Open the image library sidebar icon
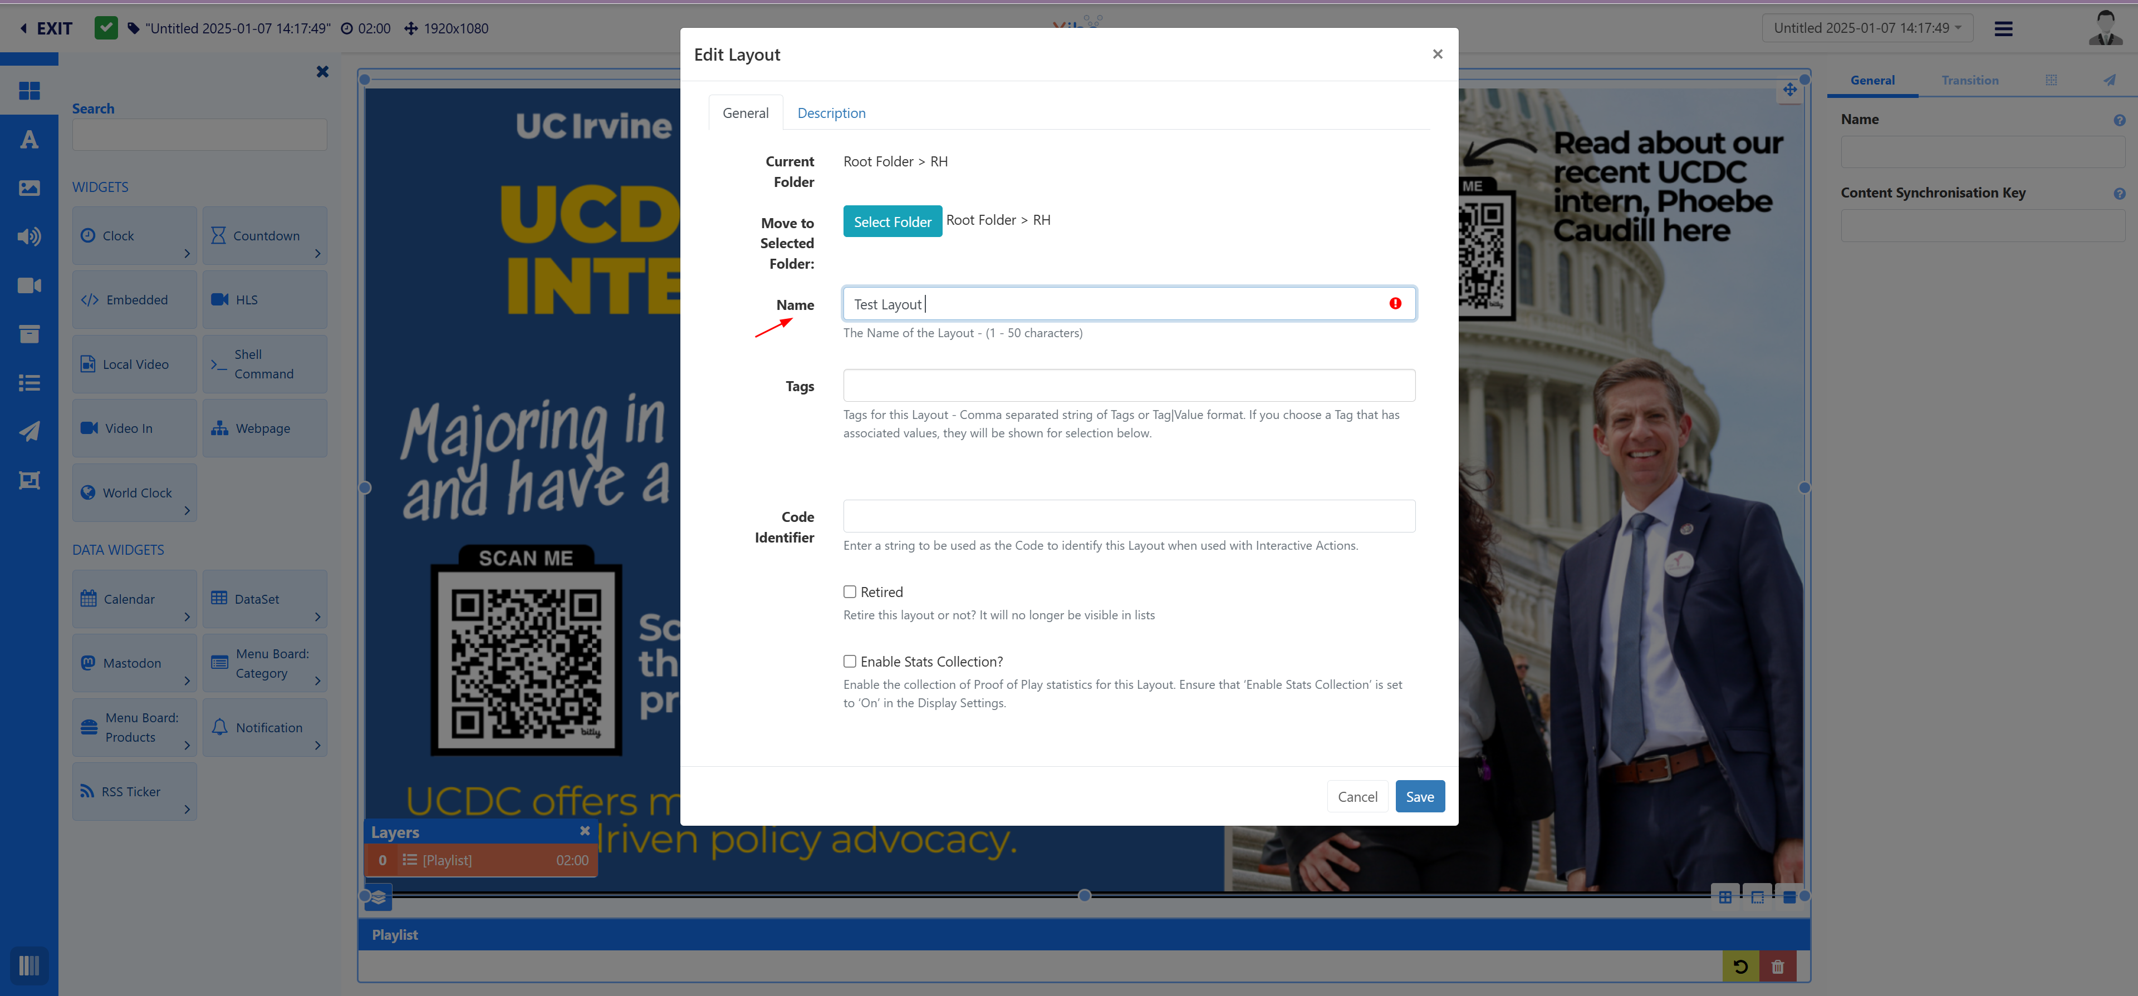This screenshot has height=996, width=2138. 29,188
